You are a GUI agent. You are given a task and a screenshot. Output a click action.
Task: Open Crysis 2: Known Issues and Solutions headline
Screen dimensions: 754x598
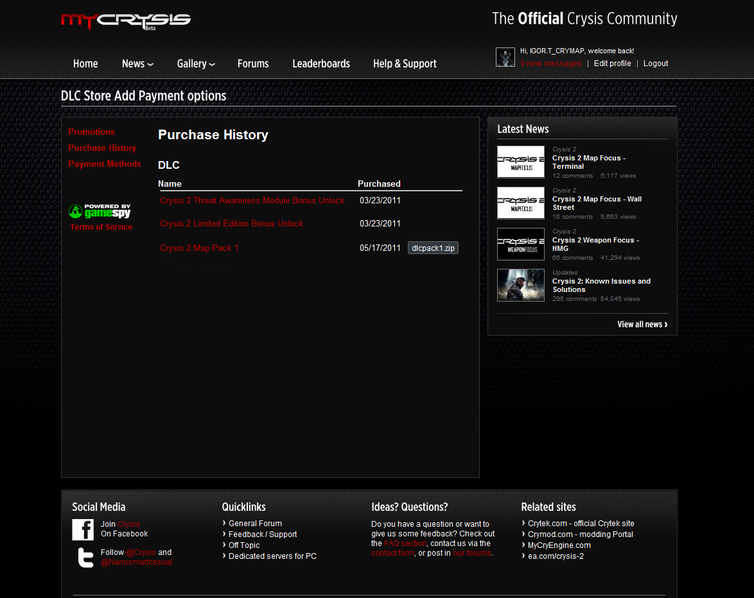pyautogui.click(x=601, y=286)
